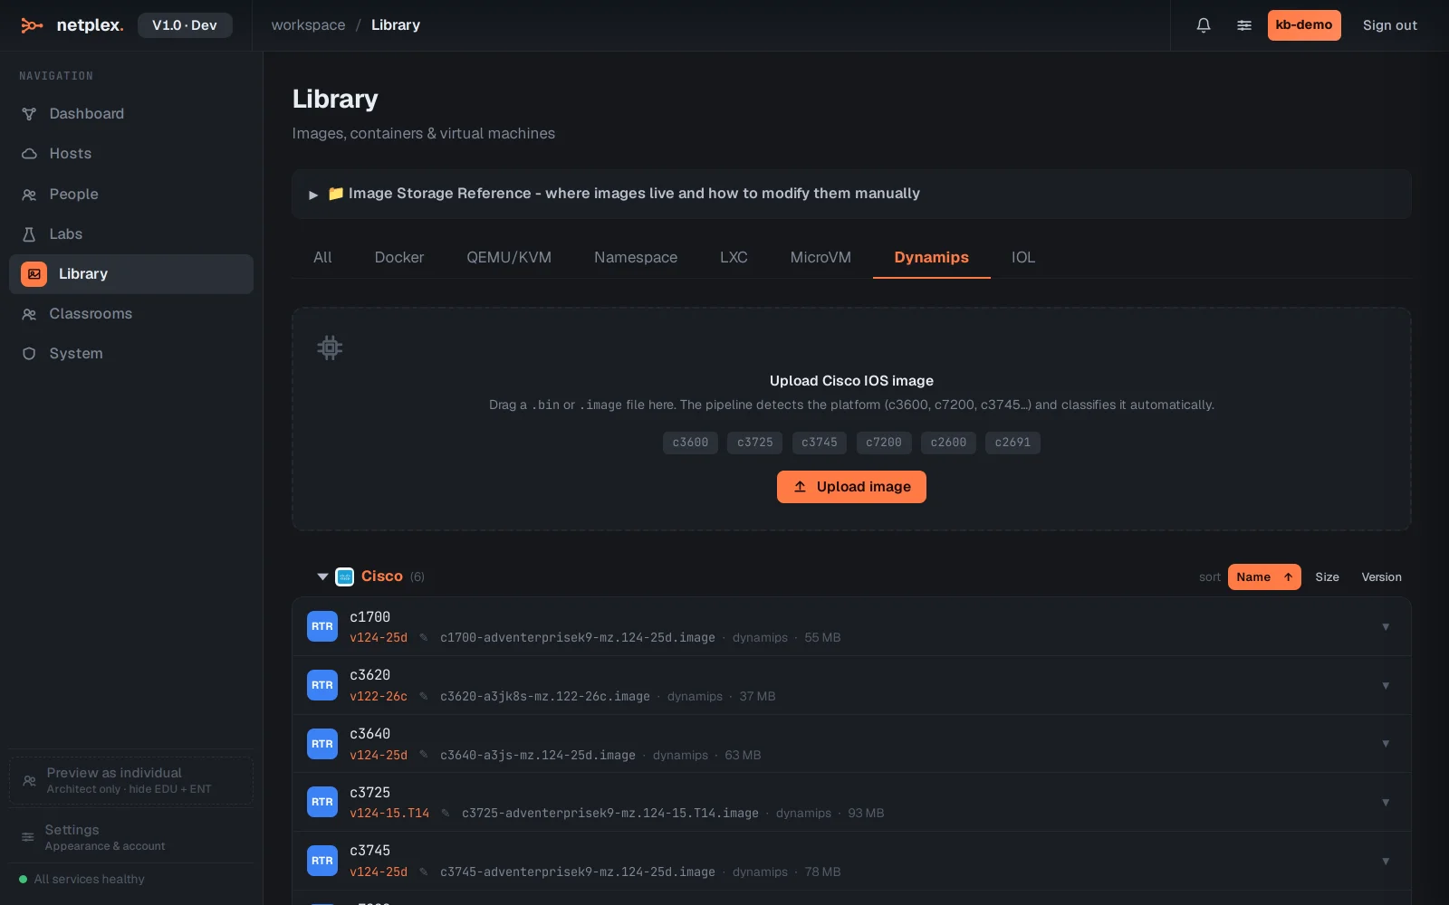The image size is (1449, 905).
Task: Switch to the Docker tab
Action: pos(399,258)
